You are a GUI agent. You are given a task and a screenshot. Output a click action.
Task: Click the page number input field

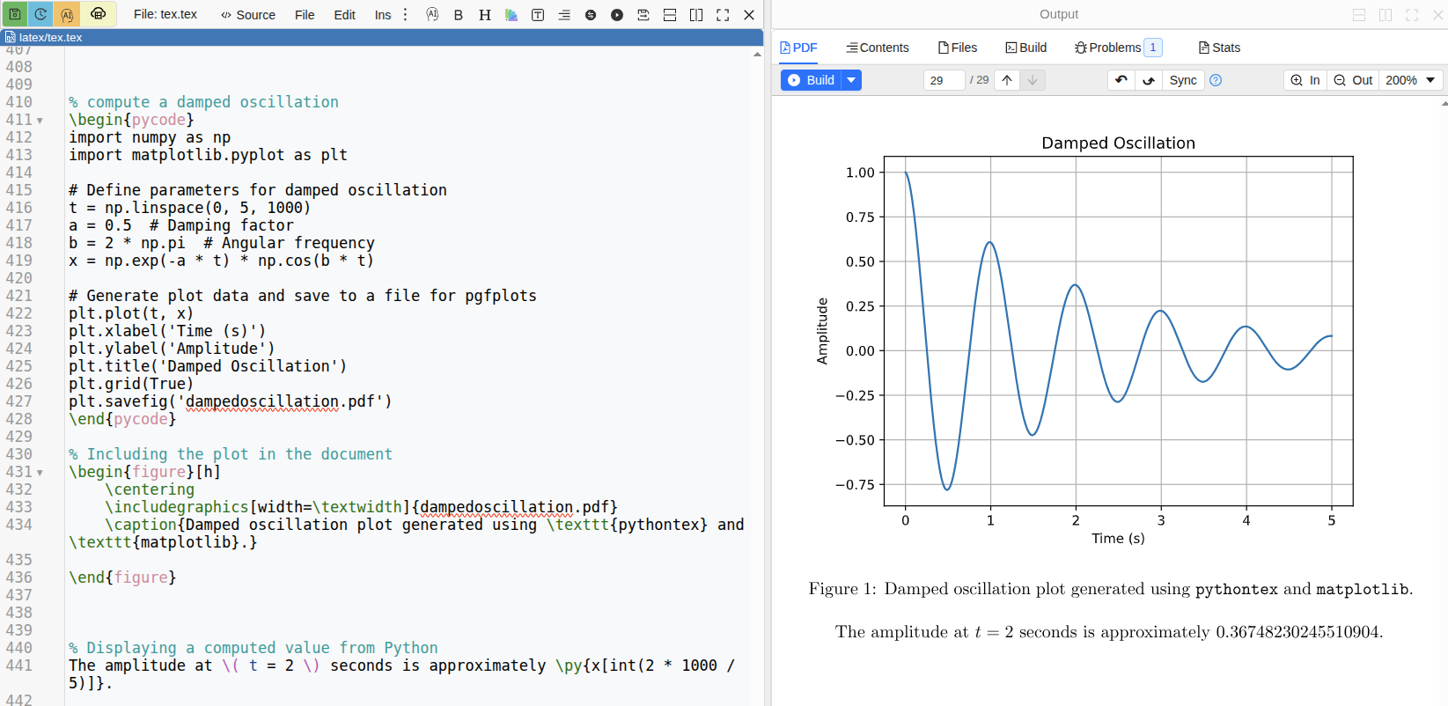[x=943, y=80]
